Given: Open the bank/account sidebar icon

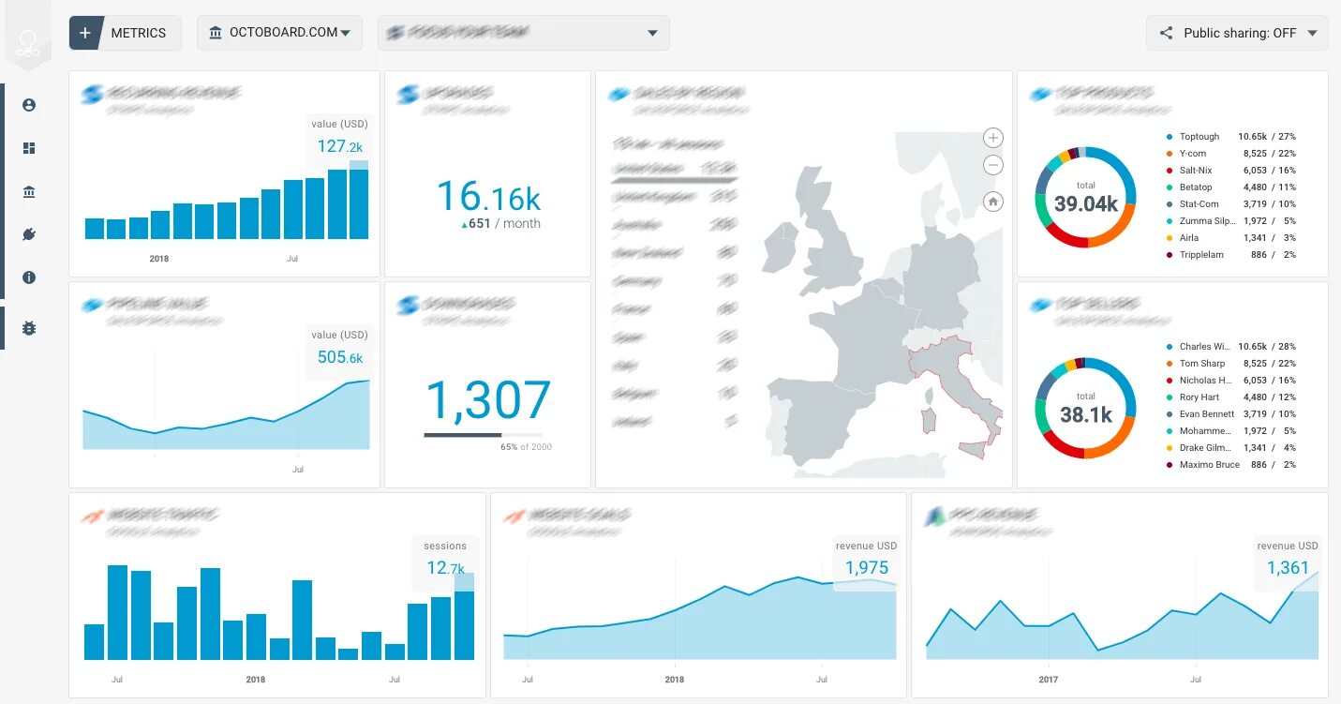Looking at the screenshot, I should 28,190.
